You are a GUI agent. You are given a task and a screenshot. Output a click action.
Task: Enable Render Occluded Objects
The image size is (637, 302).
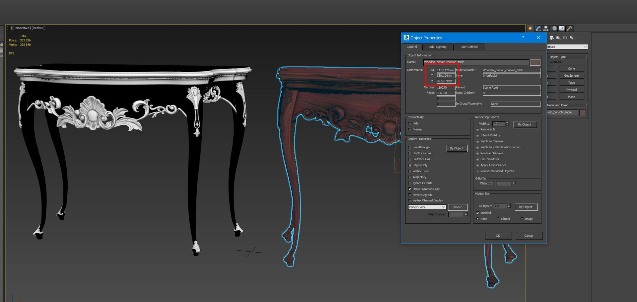click(x=478, y=171)
